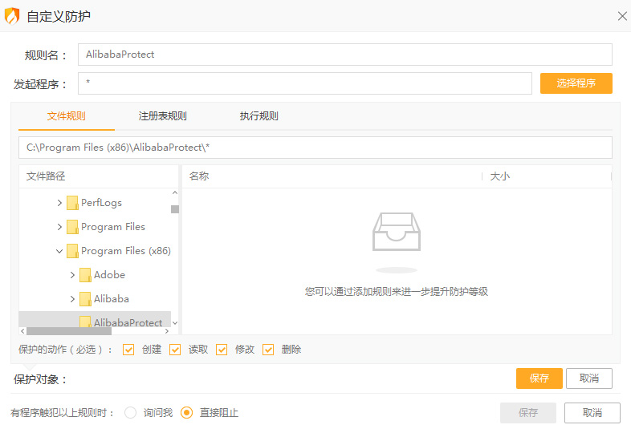Image resolution: width=631 pixels, height=433 pixels.
Task: Expand the Program Files tree node
Action: (59, 227)
